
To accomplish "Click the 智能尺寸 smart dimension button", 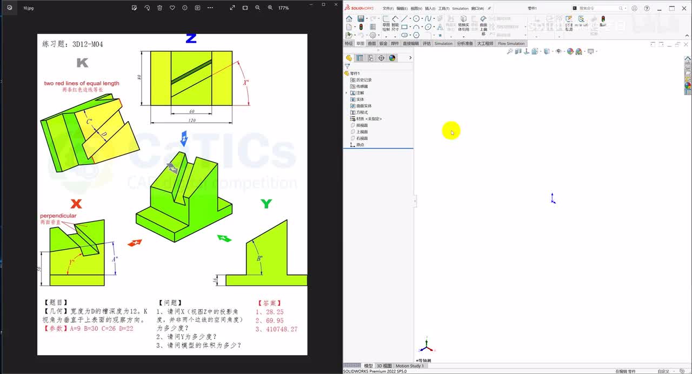I will [395, 23].
